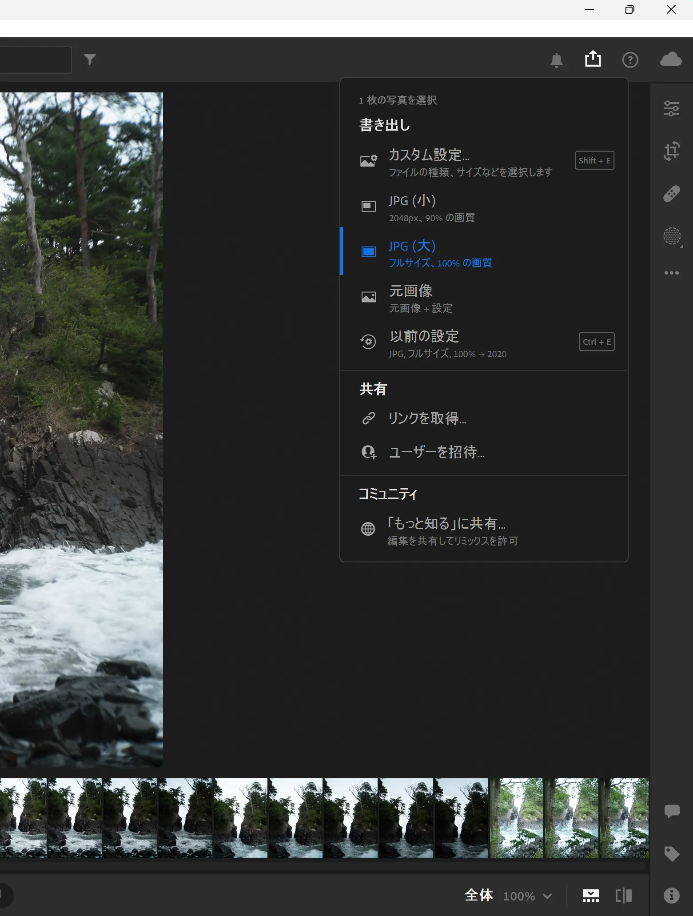Select the first filmstrip thumbnail
Viewport: 693px width, 916px height.
pyautogui.click(x=23, y=818)
